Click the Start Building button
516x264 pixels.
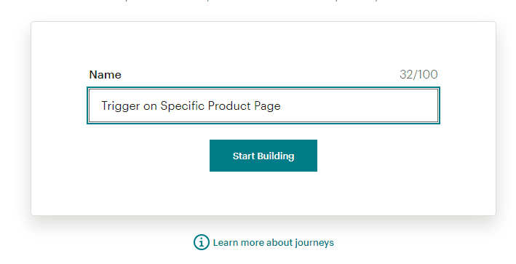coord(263,156)
